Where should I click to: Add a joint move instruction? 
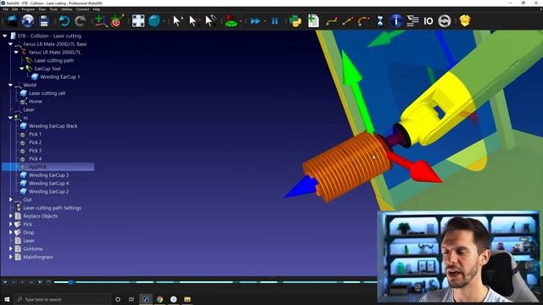tap(332, 21)
